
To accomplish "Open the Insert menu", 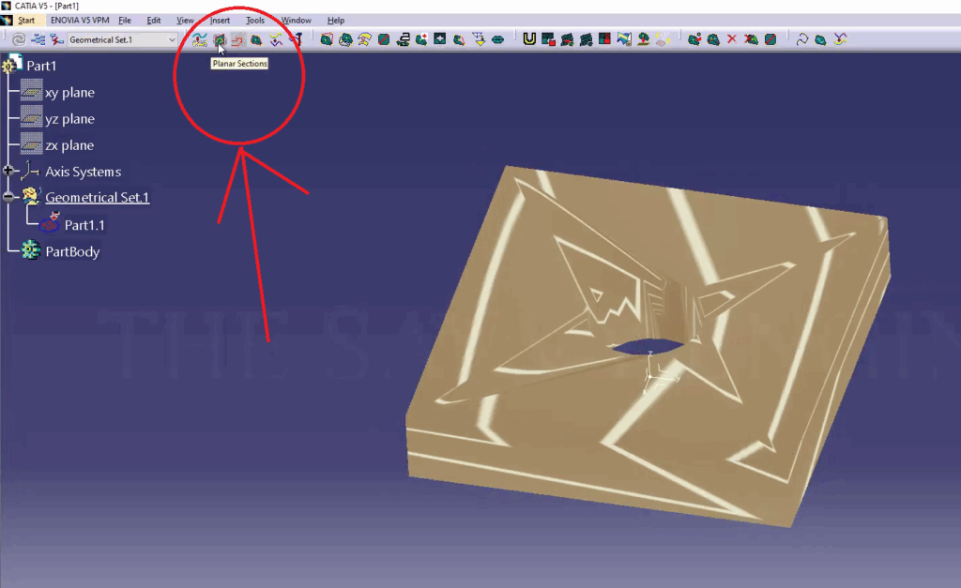I will click(x=220, y=20).
